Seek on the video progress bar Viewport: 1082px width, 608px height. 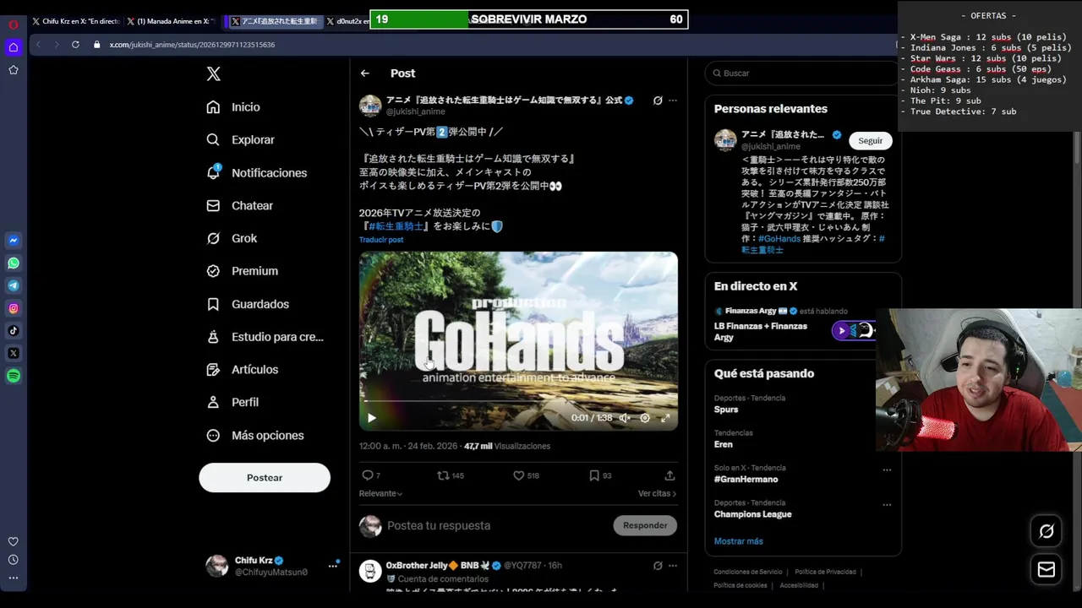coord(518,402)
